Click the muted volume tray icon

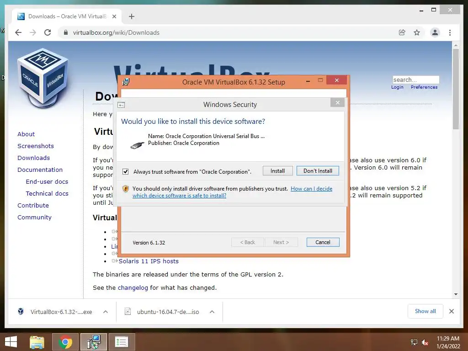[425, 342]
